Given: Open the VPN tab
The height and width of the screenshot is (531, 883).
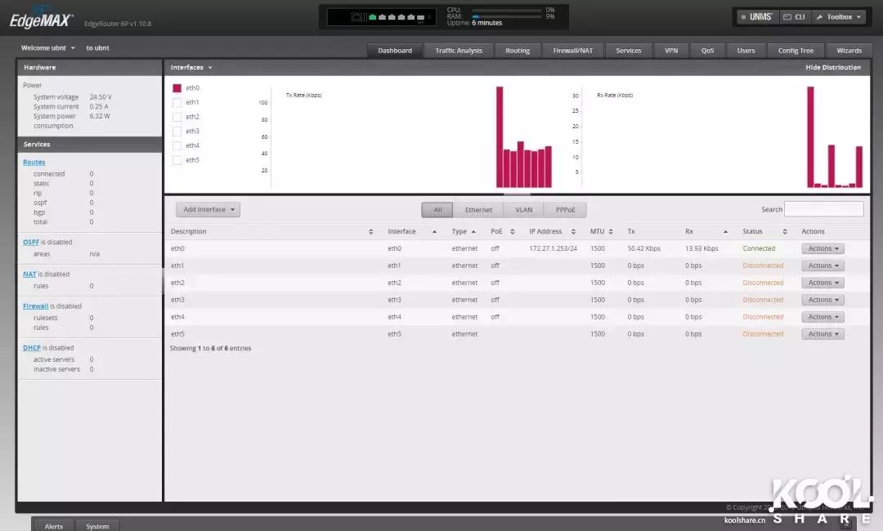Looking at the screenshot, I should [671, 51].
